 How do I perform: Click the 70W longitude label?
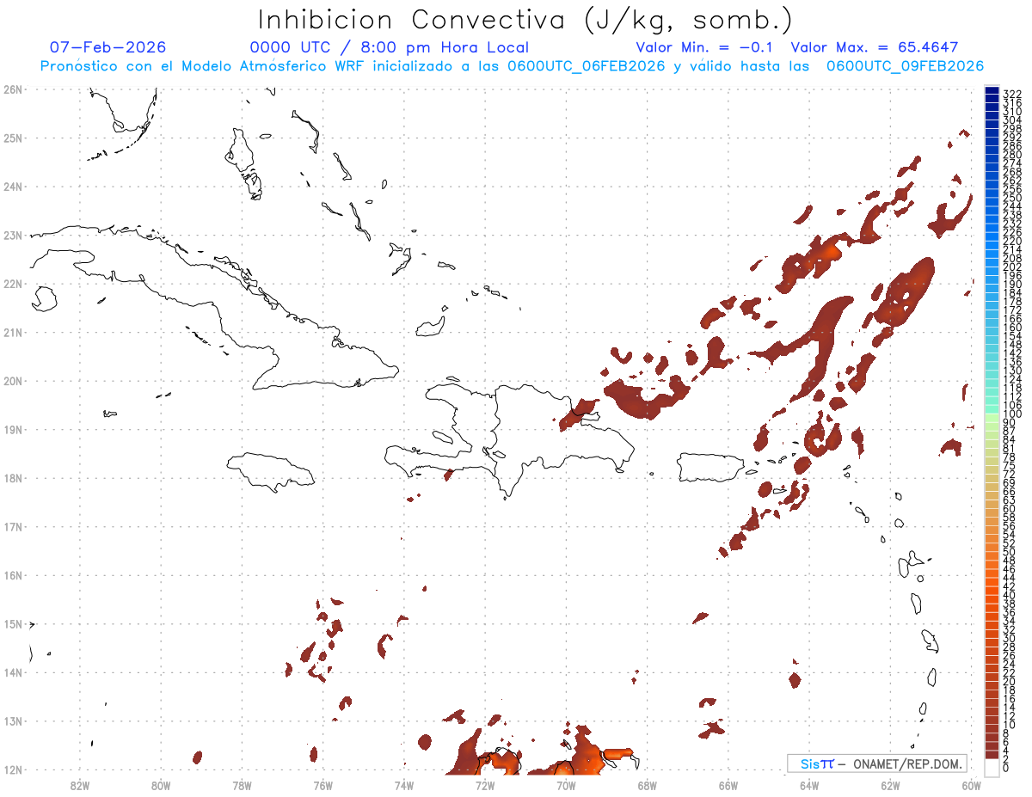(x=566, y=785)
